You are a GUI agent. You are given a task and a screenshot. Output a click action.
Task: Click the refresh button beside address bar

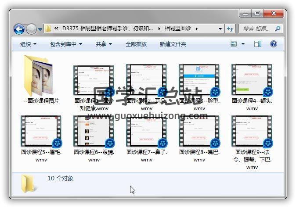(x=230, y=29)
